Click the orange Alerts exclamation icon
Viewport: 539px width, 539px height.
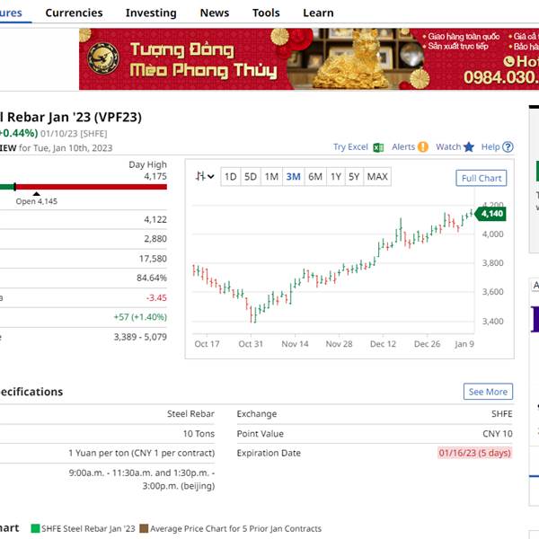pyautogui.click(x=423, y=147)
